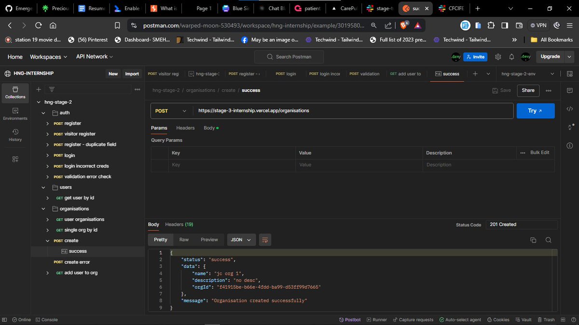Expand the login incorrect creds request
Image resolution: width=579 pixels, height=325 pixels.
(48, 166)
